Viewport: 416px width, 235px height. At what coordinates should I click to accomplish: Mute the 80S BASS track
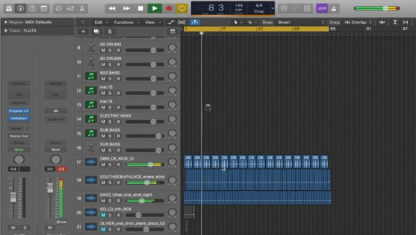point(103,79)
